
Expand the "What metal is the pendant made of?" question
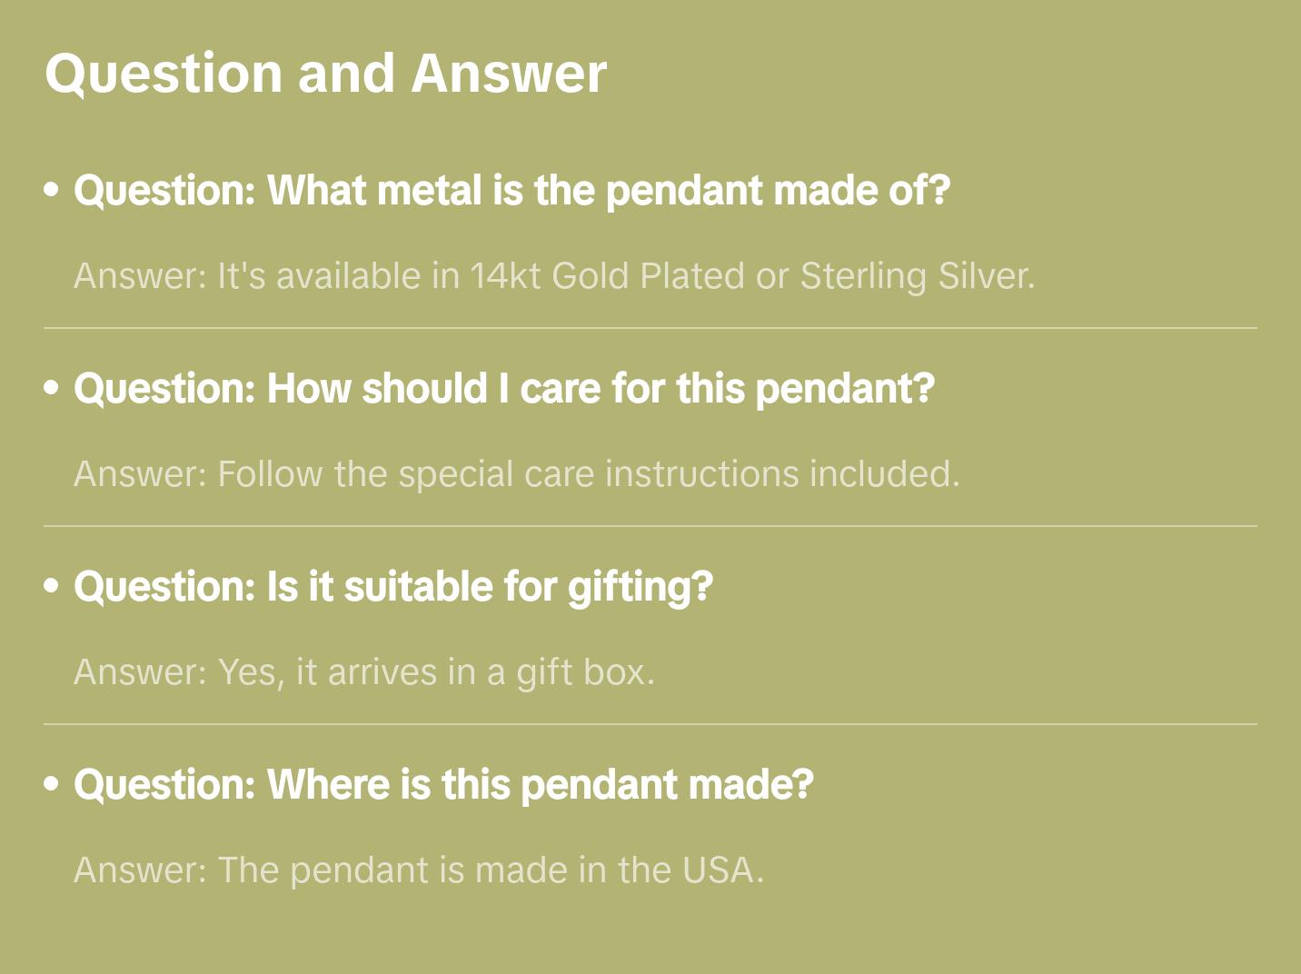point(511,191)
